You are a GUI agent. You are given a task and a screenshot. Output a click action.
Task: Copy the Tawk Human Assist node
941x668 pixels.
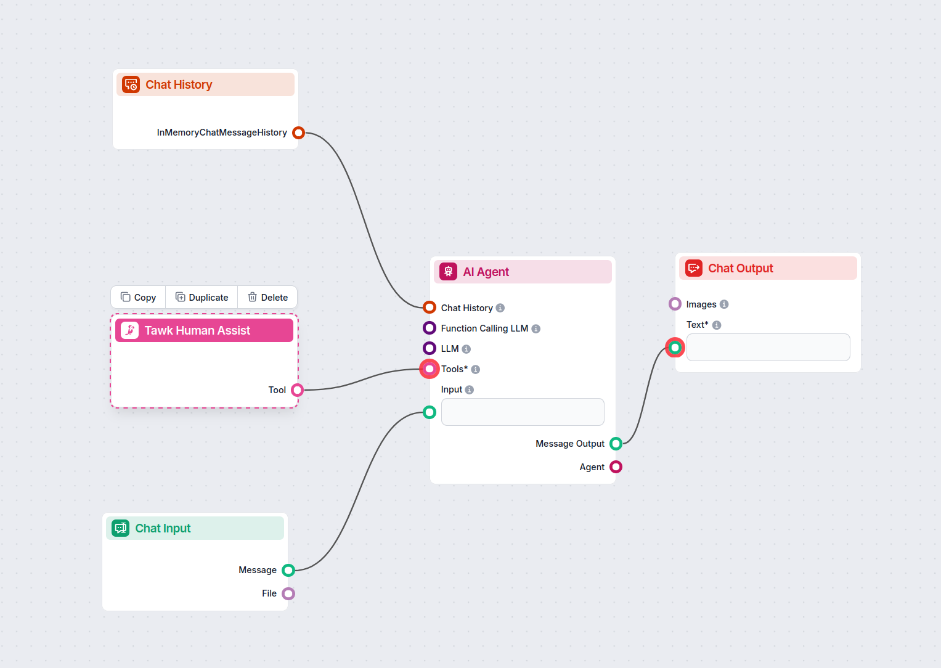pyautogui.click(x=139, y=298)
